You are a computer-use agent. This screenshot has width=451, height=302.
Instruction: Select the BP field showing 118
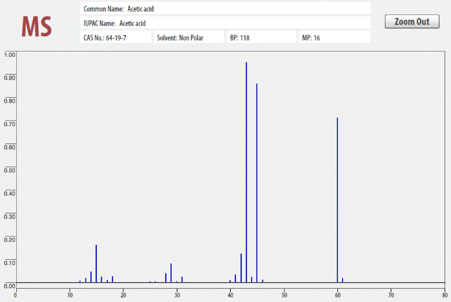click(x=261, y=37)
